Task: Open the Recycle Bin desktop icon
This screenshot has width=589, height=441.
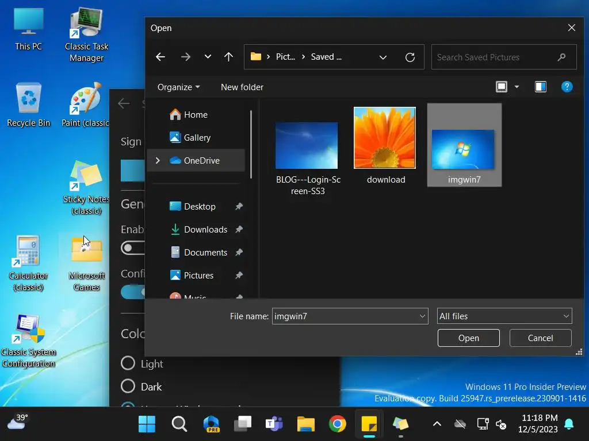Action: (29, 105)
